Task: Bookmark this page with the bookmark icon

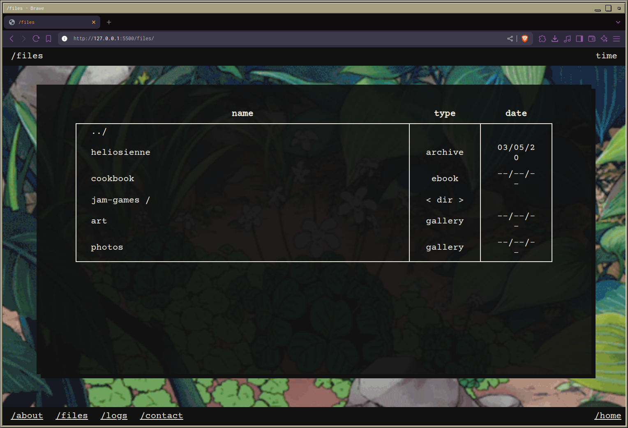Action: click(48, 39)
